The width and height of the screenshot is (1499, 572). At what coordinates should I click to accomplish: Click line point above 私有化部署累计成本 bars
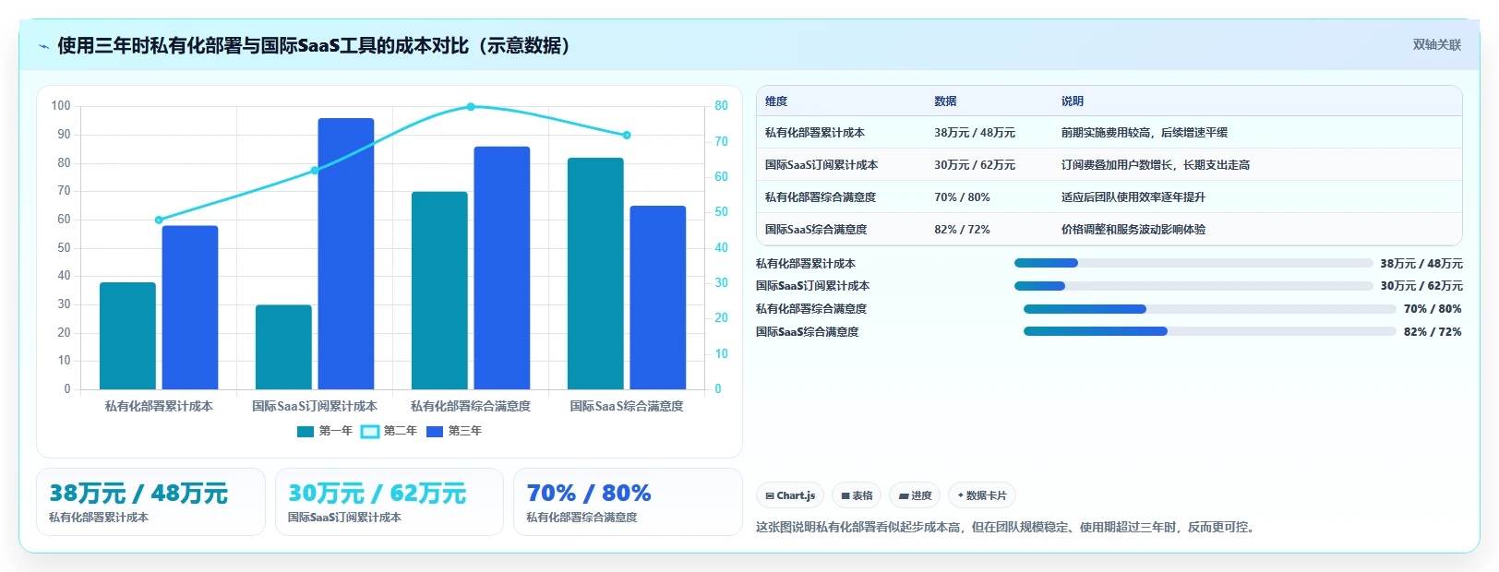(x=159, y=220)
